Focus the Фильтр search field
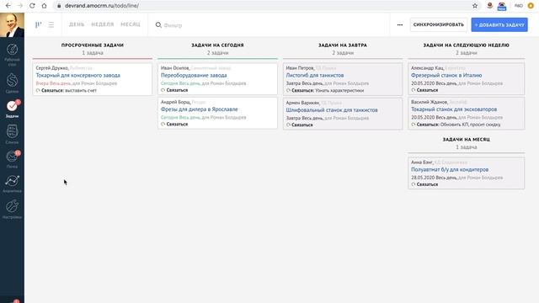Screen dimensions: 539x303 tap(271, 25)
